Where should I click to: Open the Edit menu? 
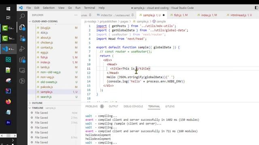(37, 8)
